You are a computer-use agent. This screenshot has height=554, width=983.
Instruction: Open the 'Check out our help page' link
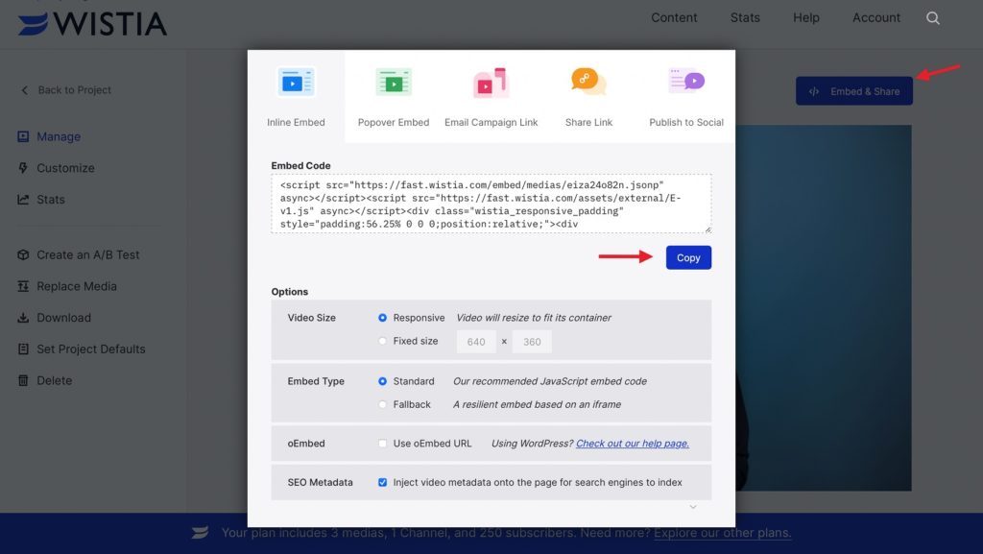633,443
